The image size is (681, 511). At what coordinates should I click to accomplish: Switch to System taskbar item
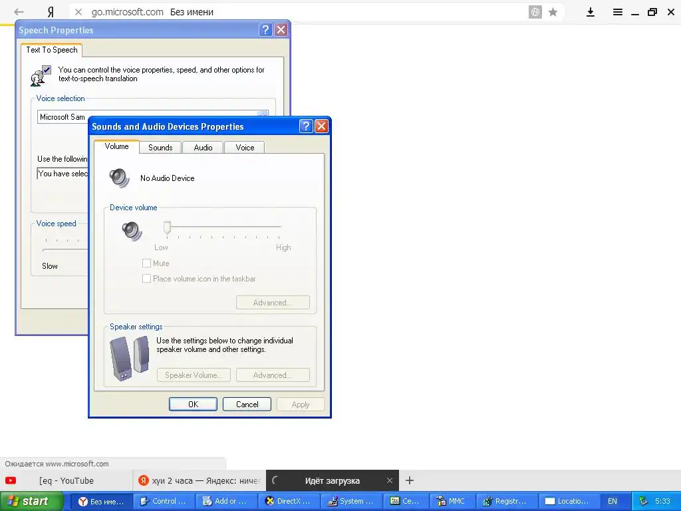[x=351, y=501]
